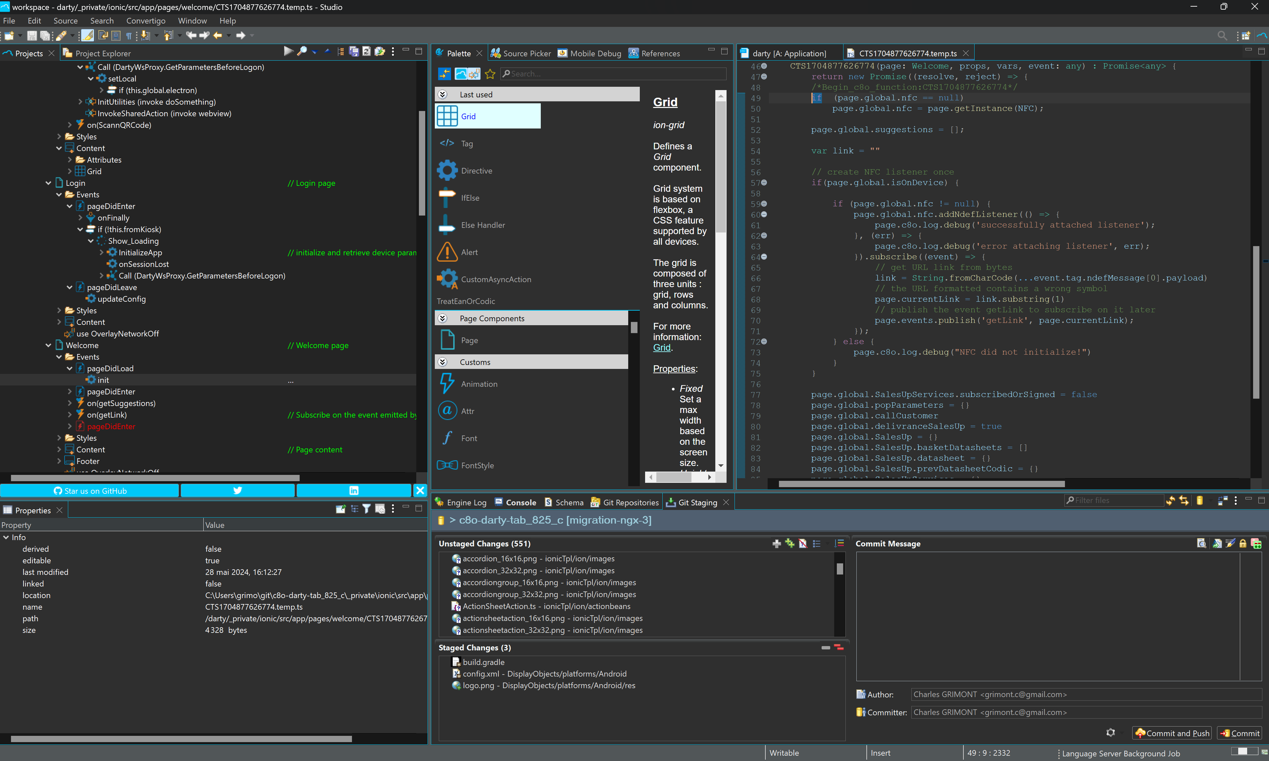The image size is (1269, 761).
Task: Click the Git Staging refresh icon
Action: 1170,500
